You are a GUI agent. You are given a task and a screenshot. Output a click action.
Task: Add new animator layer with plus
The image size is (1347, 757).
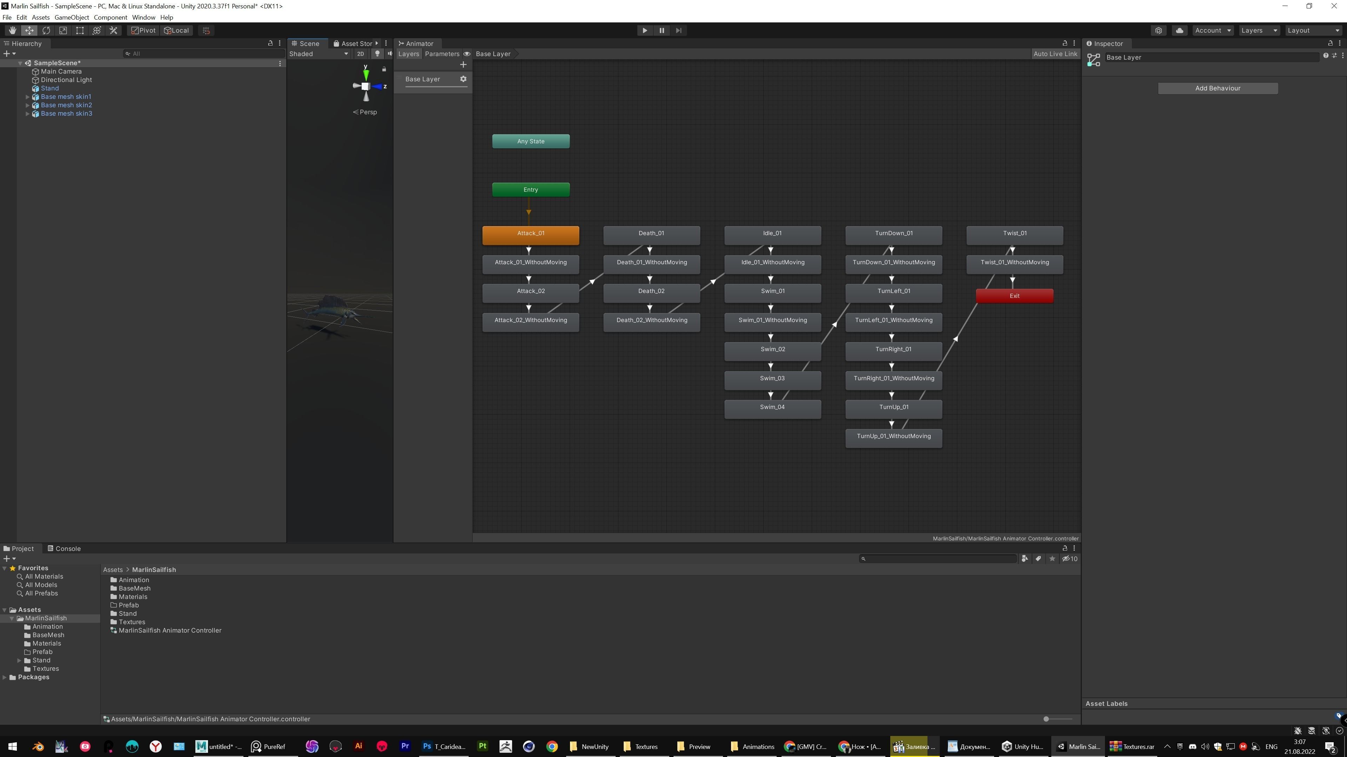[463, 65]
